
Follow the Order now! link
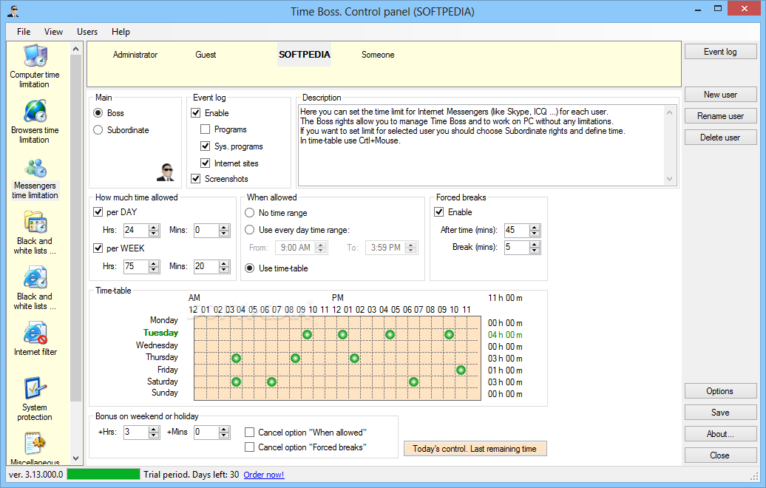coord(264,475)
